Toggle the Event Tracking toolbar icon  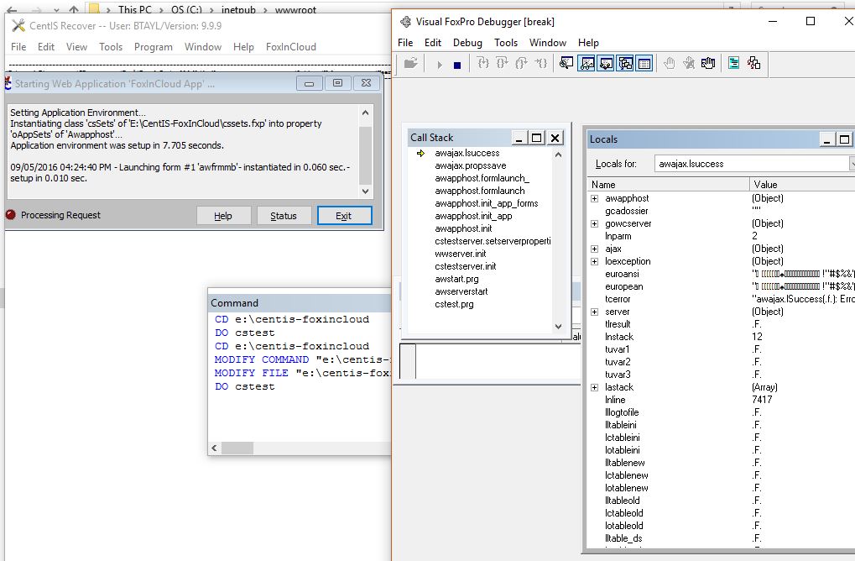(x=753, y=63)
